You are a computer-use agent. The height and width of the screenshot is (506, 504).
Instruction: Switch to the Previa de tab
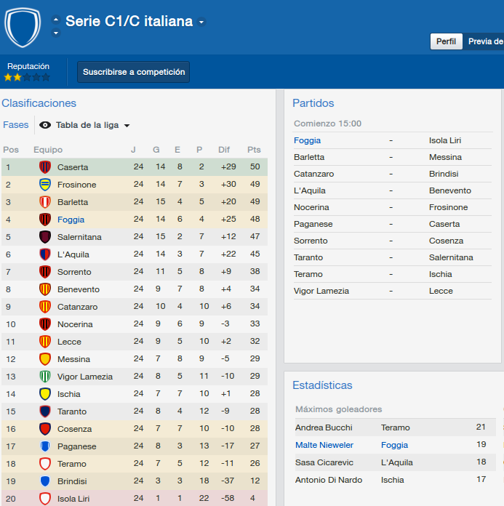pos(484,41)
